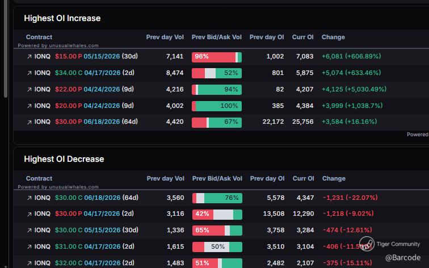Viewport: 429px width, 268px height.
Task: Click arrow icon beside IONQ $34.00 C 04/17/2026
Action: pyautogui.click(x=29, y=73)
